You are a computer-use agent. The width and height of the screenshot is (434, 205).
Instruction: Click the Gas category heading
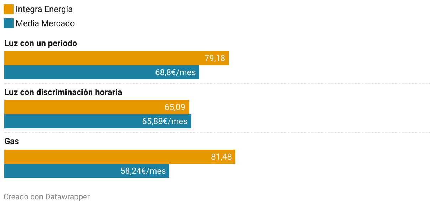pyautogui.click(x=12, y=141)
